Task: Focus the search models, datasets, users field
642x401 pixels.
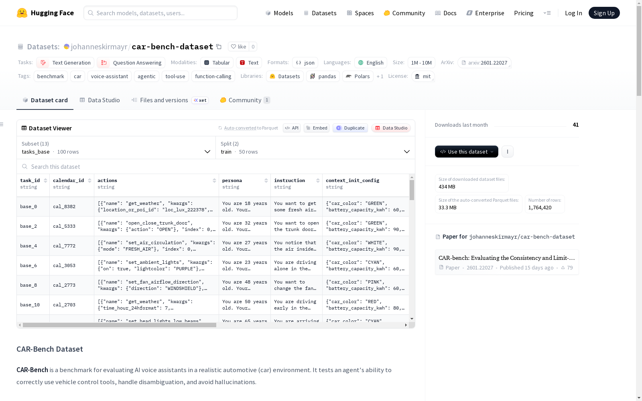Action: (x=160, y=13)
